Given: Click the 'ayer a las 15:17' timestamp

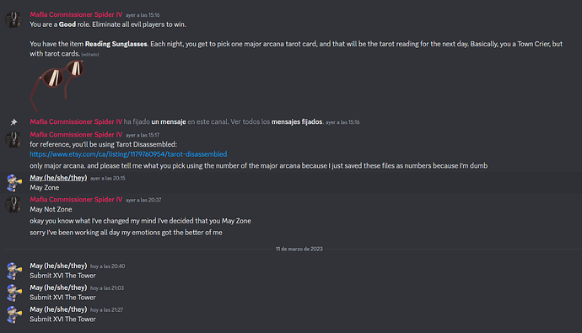Looking at the screenshot, I should pyautogui.click(x=143, y=135).
